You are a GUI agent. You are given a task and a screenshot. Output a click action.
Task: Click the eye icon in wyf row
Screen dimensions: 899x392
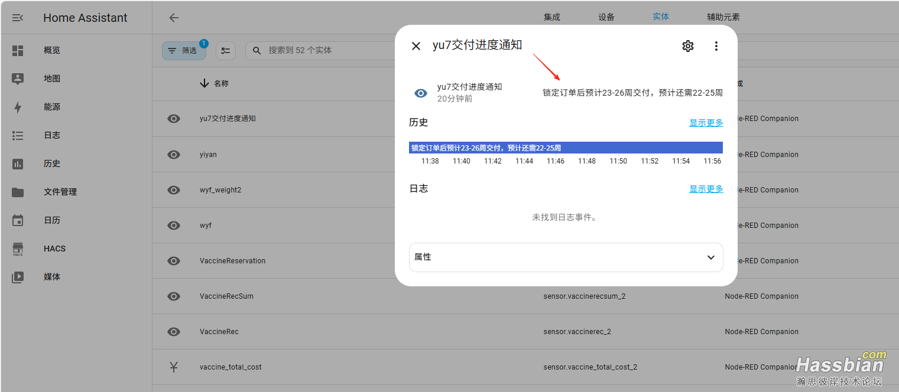coord(174,226)
